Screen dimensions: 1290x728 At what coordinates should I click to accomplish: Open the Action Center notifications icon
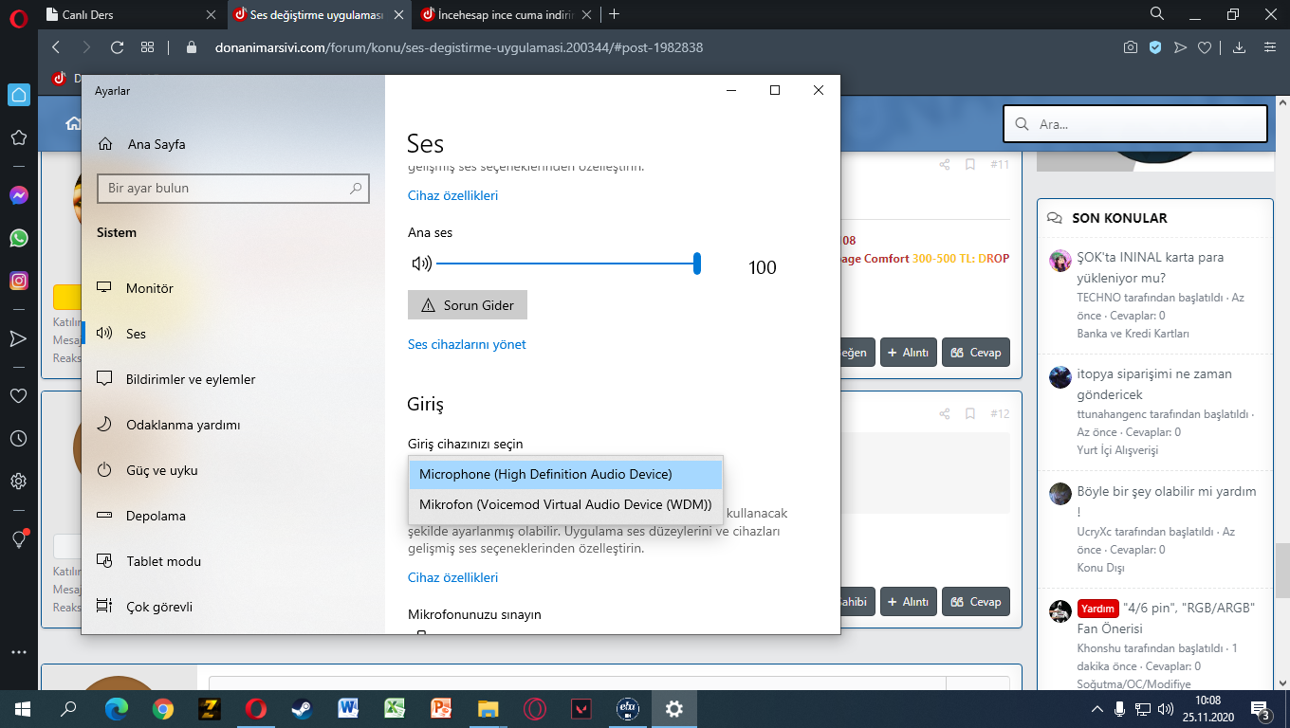(x=1262, y=709)
